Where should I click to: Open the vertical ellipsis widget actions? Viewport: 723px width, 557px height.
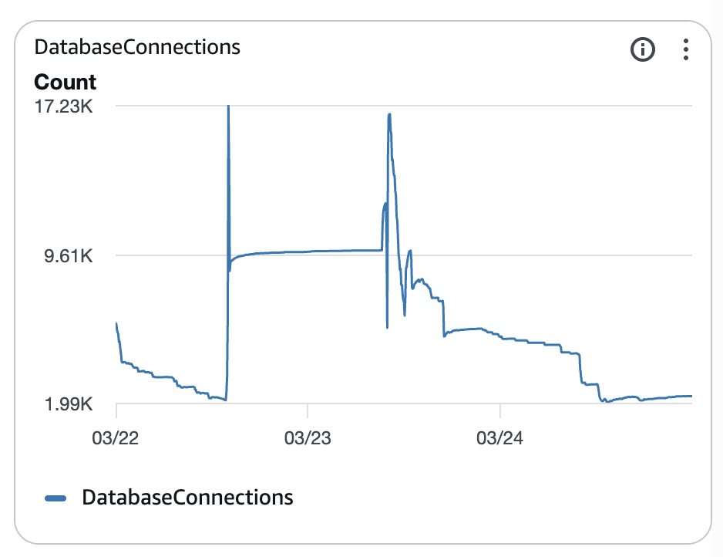[685, 49]
